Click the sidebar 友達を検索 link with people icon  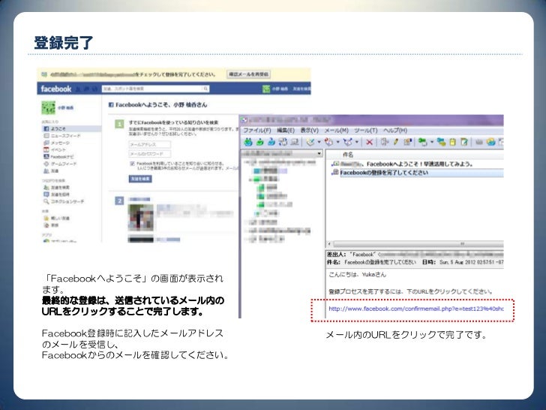tap(56, 187)
